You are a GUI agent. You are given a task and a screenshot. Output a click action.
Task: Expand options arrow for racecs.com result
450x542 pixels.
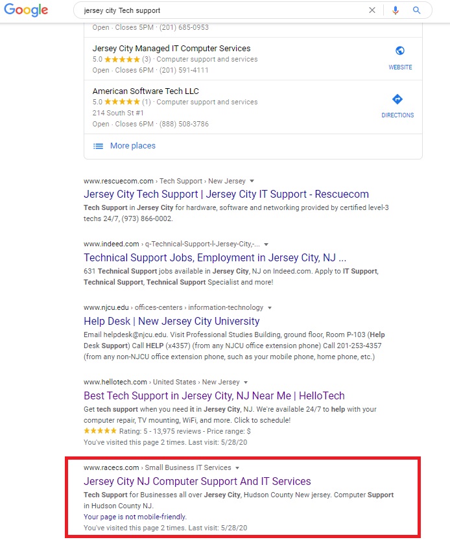tap(237, 468)
